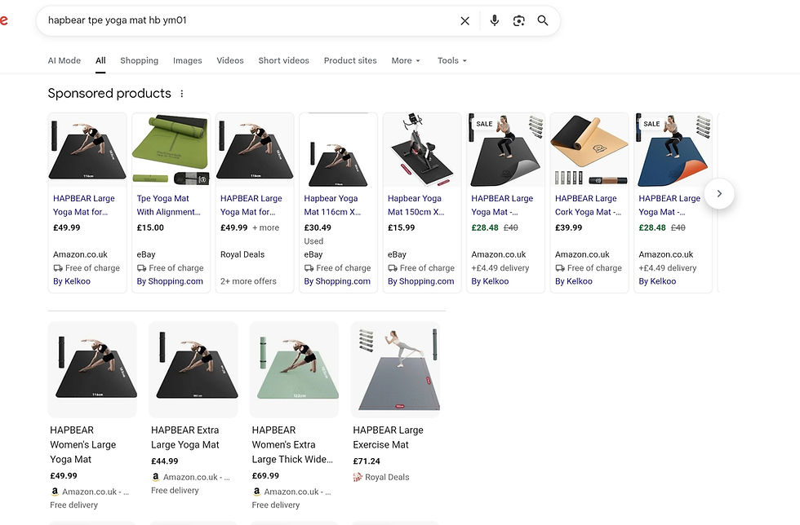Open Tpe Yoga Mat With Alignment listing
The height and width of the screenshot is (525, 800).
(168, 205)
